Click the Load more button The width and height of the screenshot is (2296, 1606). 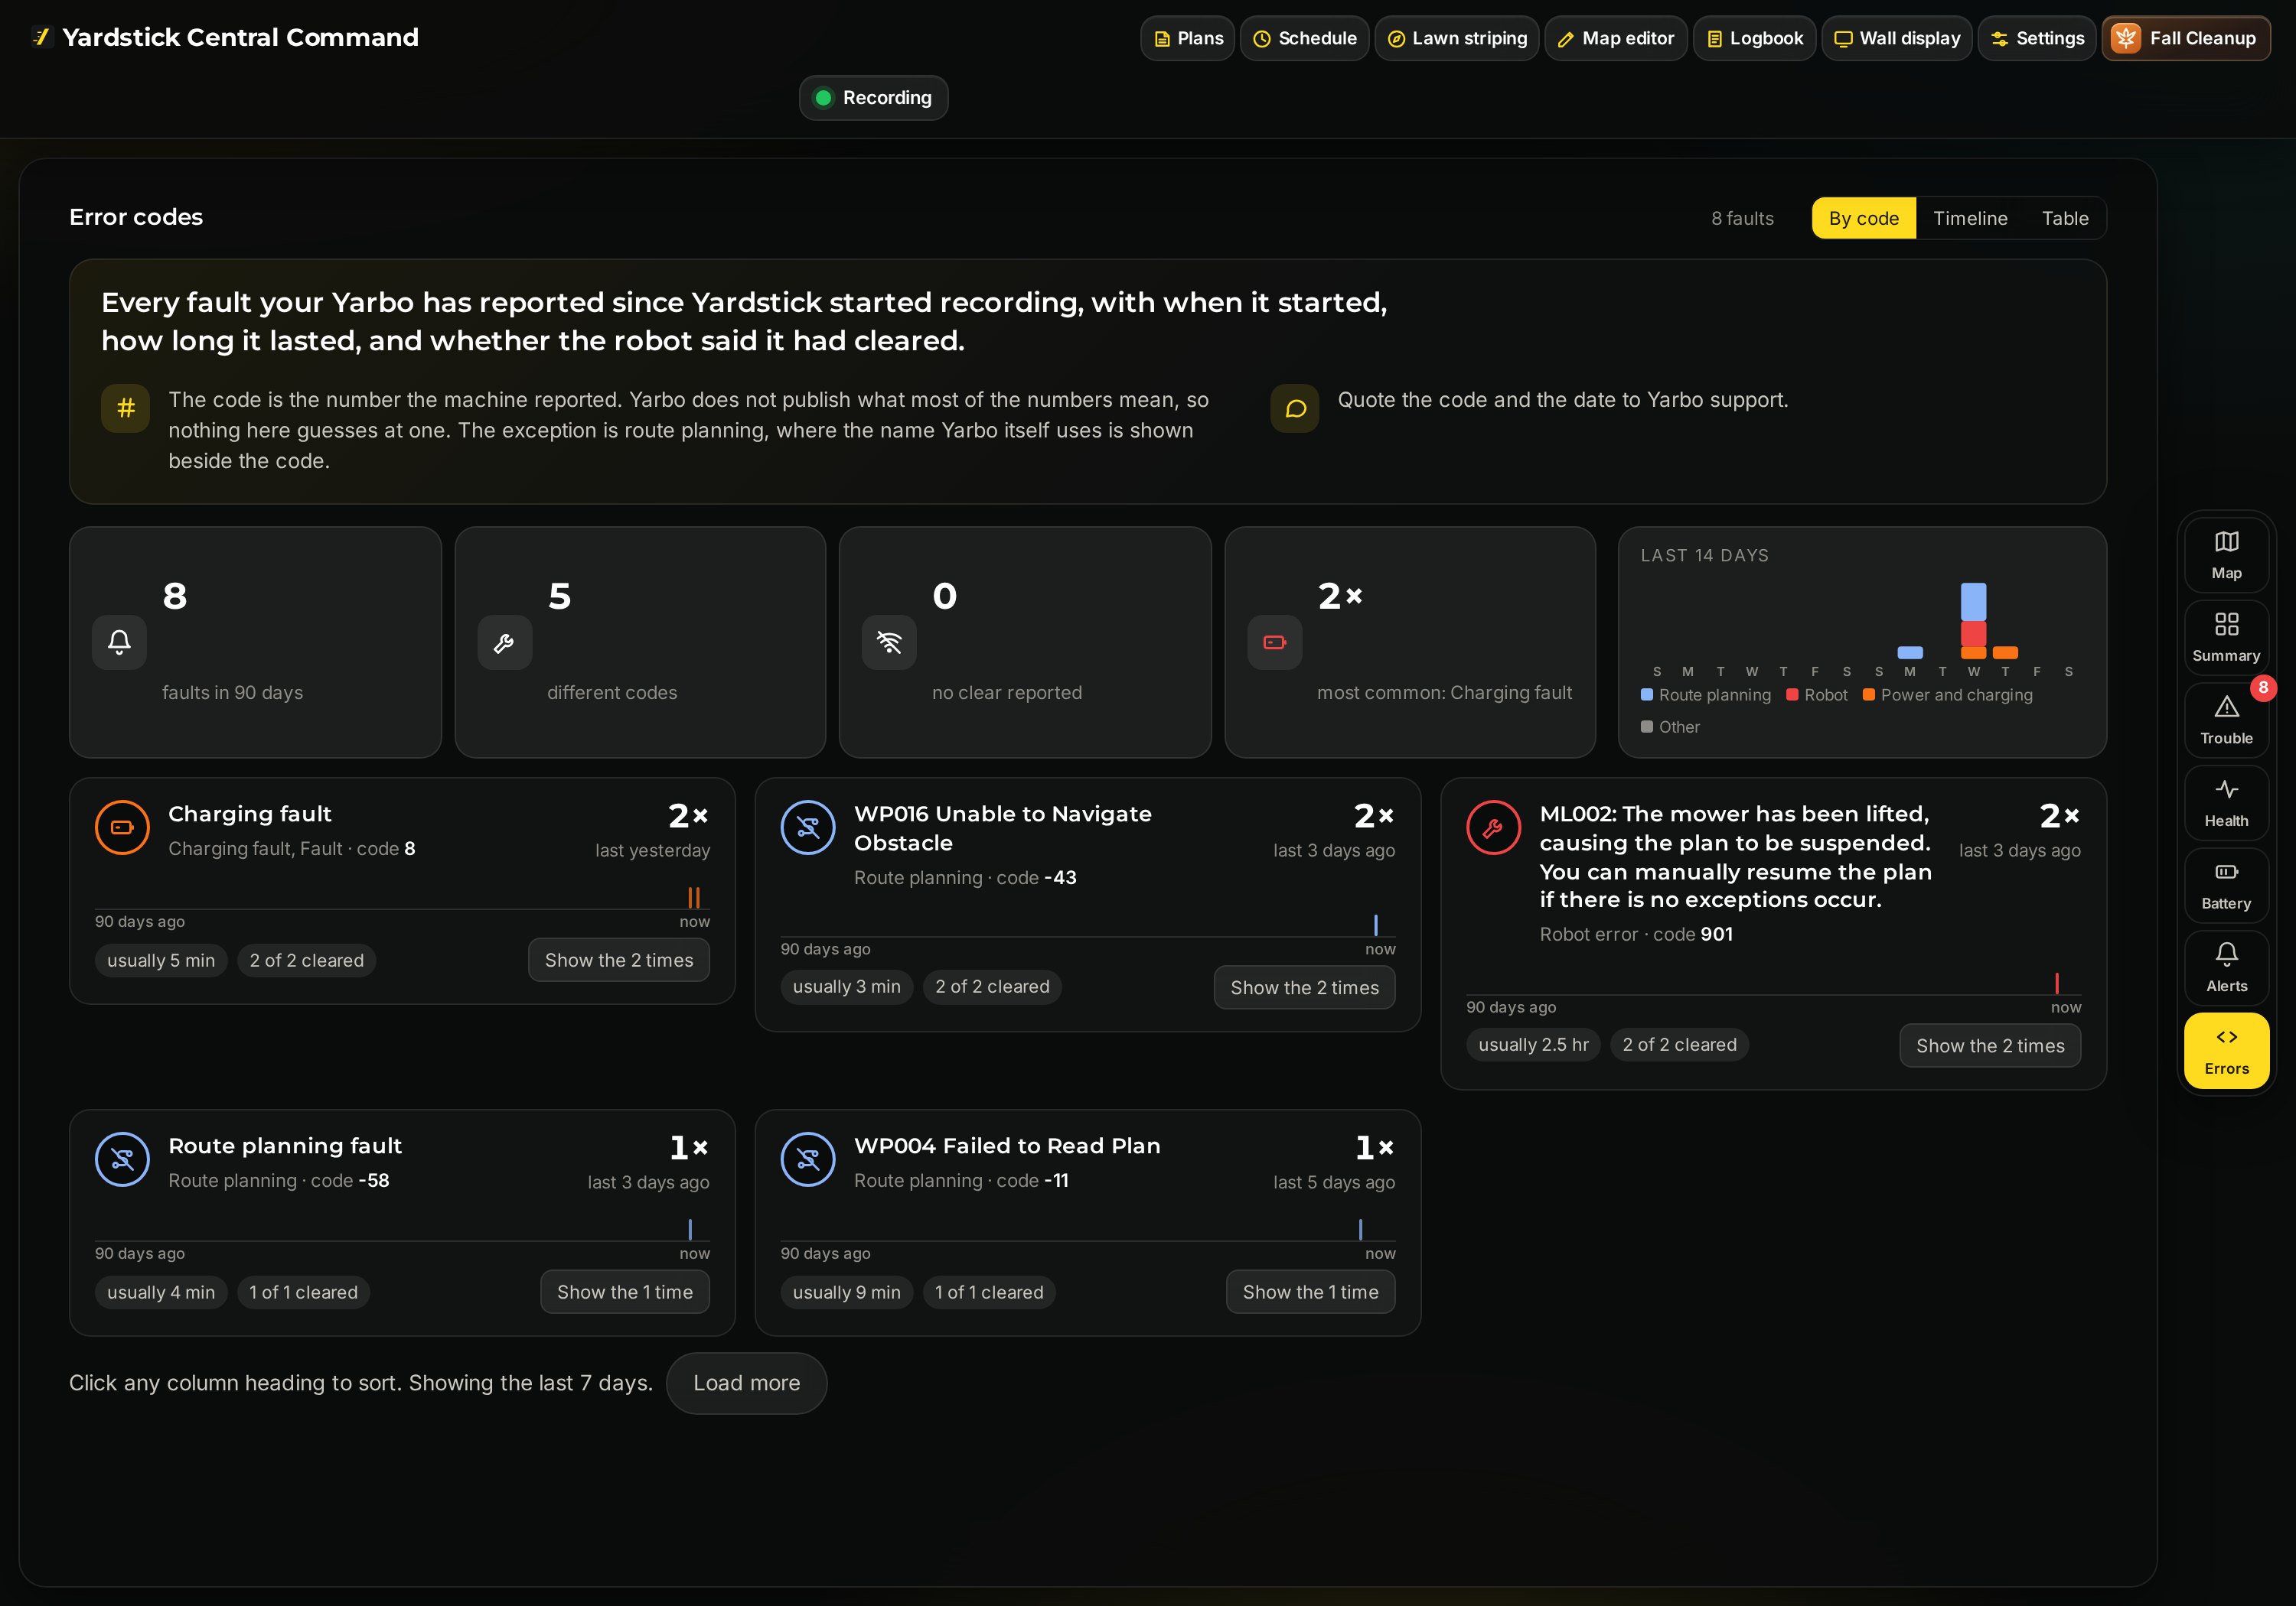(x=747, y=1382)
